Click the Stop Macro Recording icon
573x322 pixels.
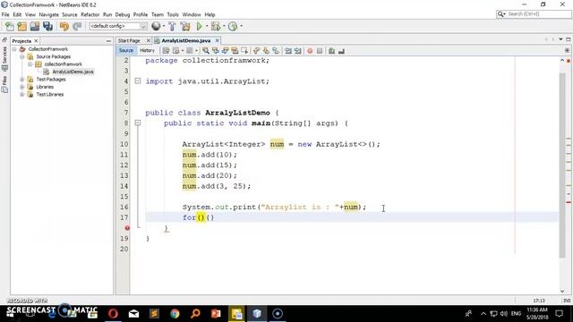[320, 51]
